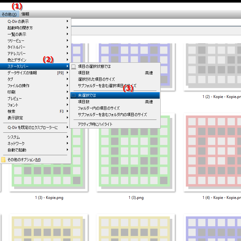Select the ステータスバー menu entry
241x241 pixels.
[x=35, y=67]
